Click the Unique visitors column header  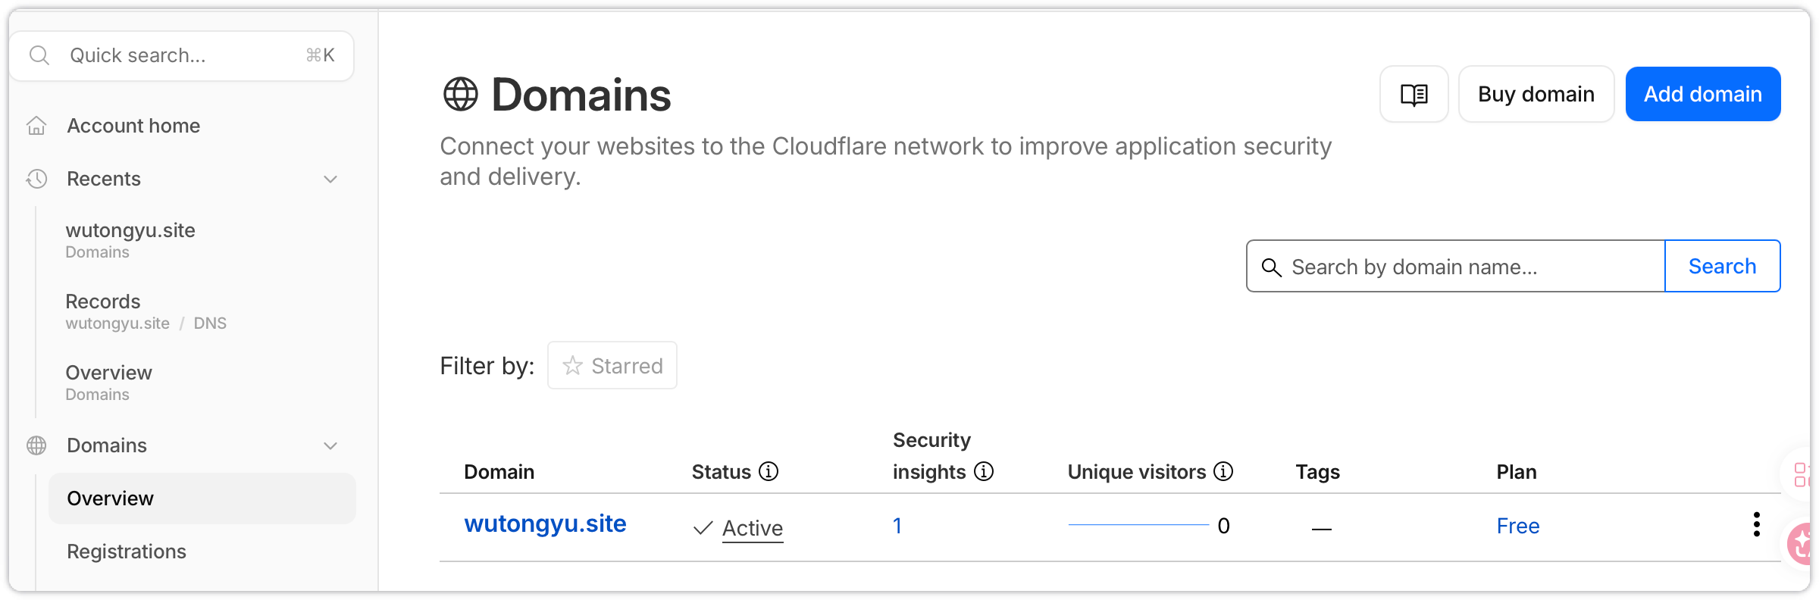(1137, 472)
